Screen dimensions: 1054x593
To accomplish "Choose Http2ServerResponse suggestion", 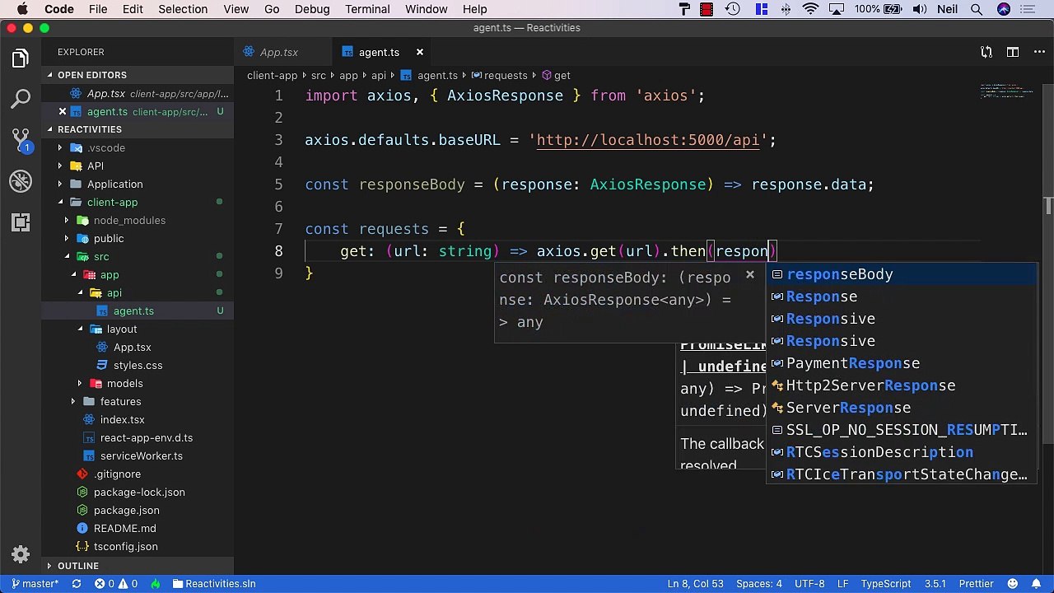I will click(x=902, y=385).
